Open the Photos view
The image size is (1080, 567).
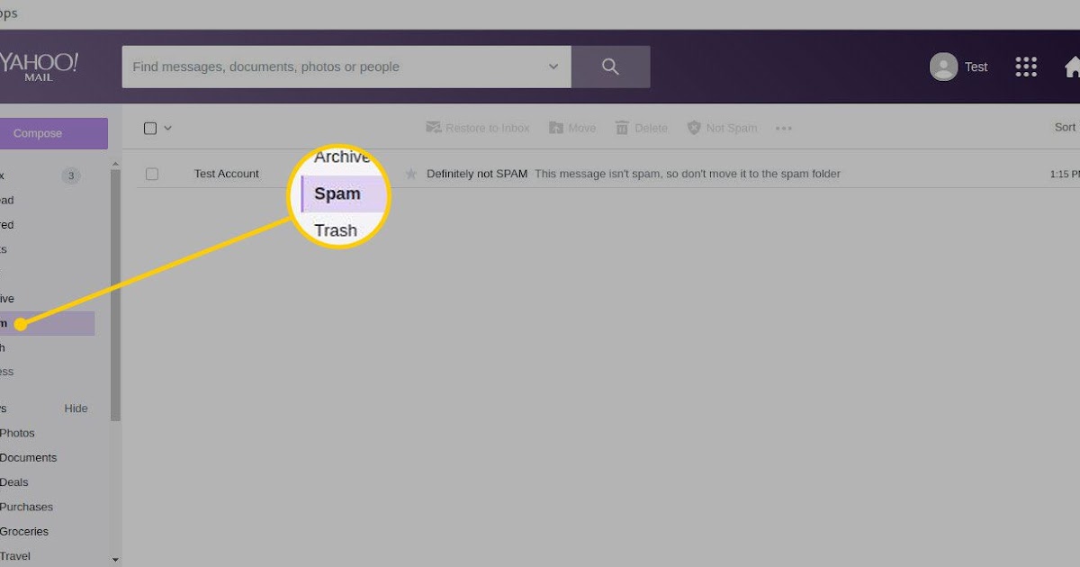tap(17, 433)
